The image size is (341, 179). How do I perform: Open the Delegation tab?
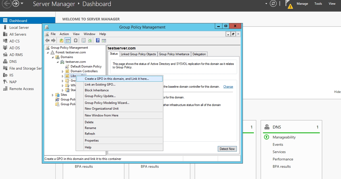point(199,54)
